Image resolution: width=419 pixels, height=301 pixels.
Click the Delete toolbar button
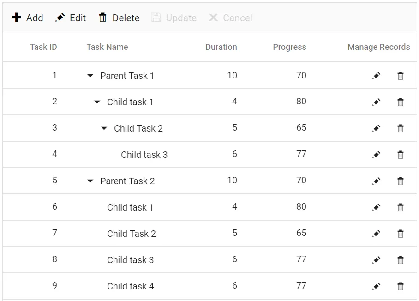pos(119,18)
